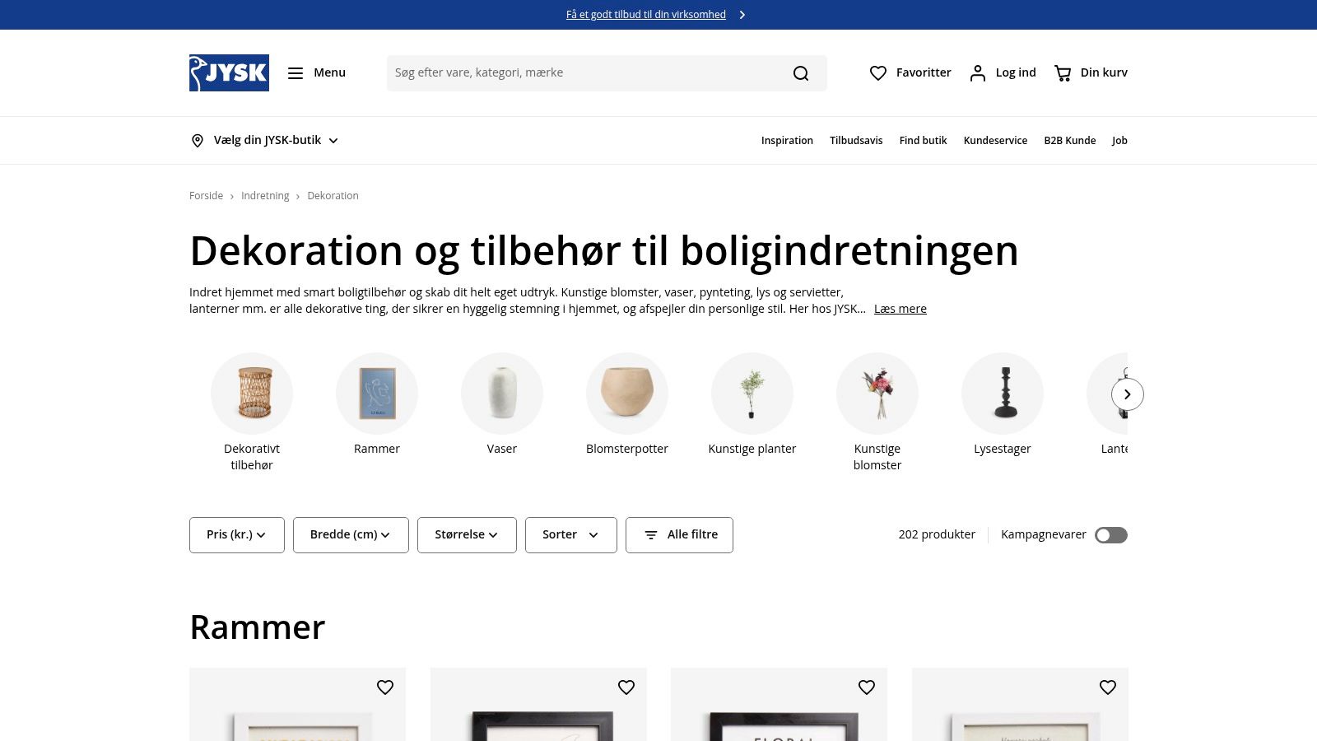Viewport: 1317px width, 741px height.
Task: Expand the Bredde (cm) filter
Action: 351,535
